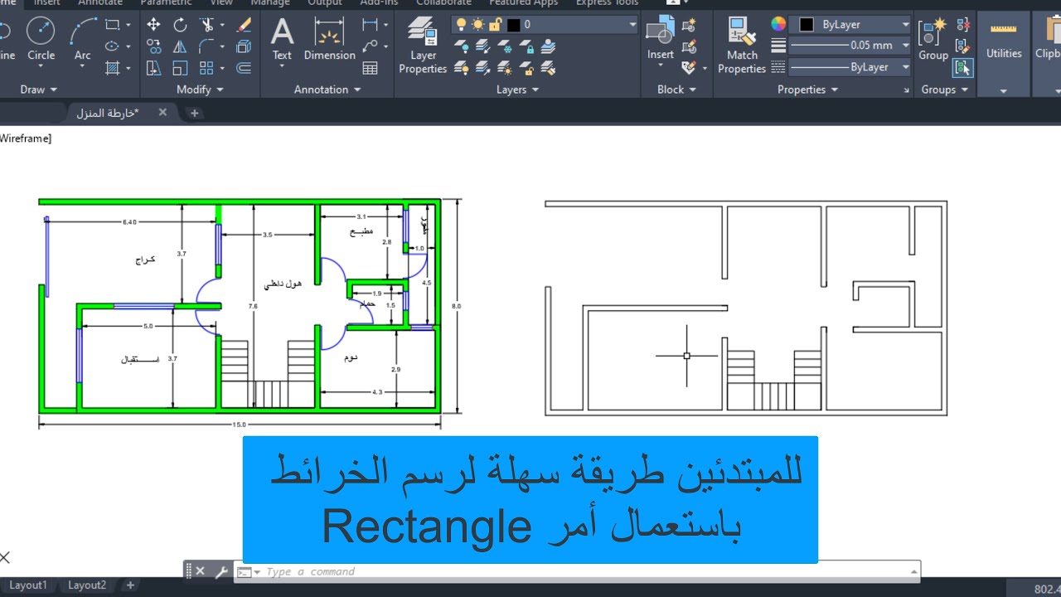This screenshot has width=1061, height=597.
Task: Close the command line with X
Action: (x=200, y=571)
